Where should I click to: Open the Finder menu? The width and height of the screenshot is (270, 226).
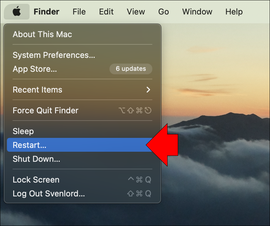pyautogui.click(x=46, y=12)
